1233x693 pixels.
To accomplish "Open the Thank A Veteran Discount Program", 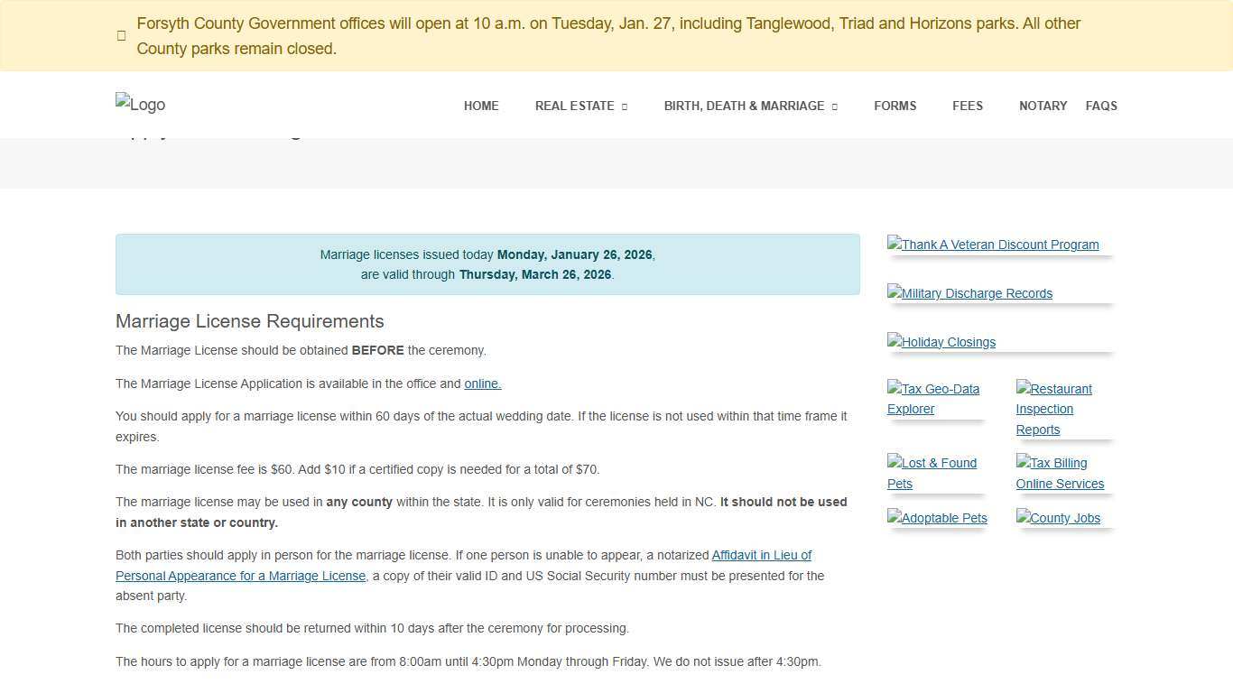I will tap(993, 245).
